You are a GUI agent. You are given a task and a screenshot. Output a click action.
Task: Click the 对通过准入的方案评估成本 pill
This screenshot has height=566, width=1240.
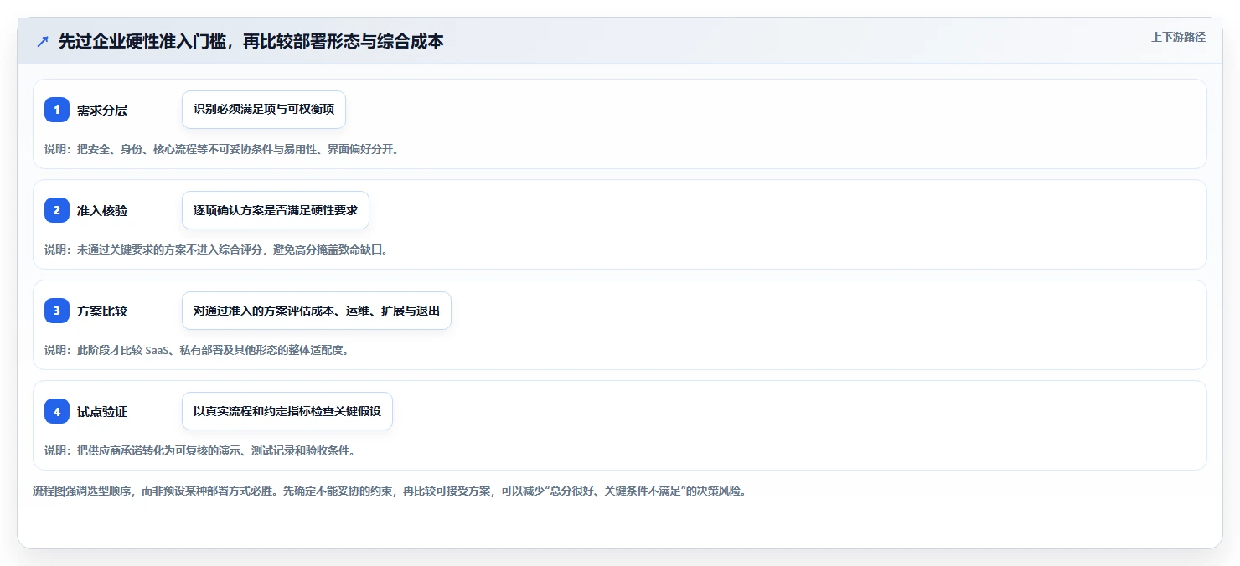pyautogui.click(x=317, y=311)
